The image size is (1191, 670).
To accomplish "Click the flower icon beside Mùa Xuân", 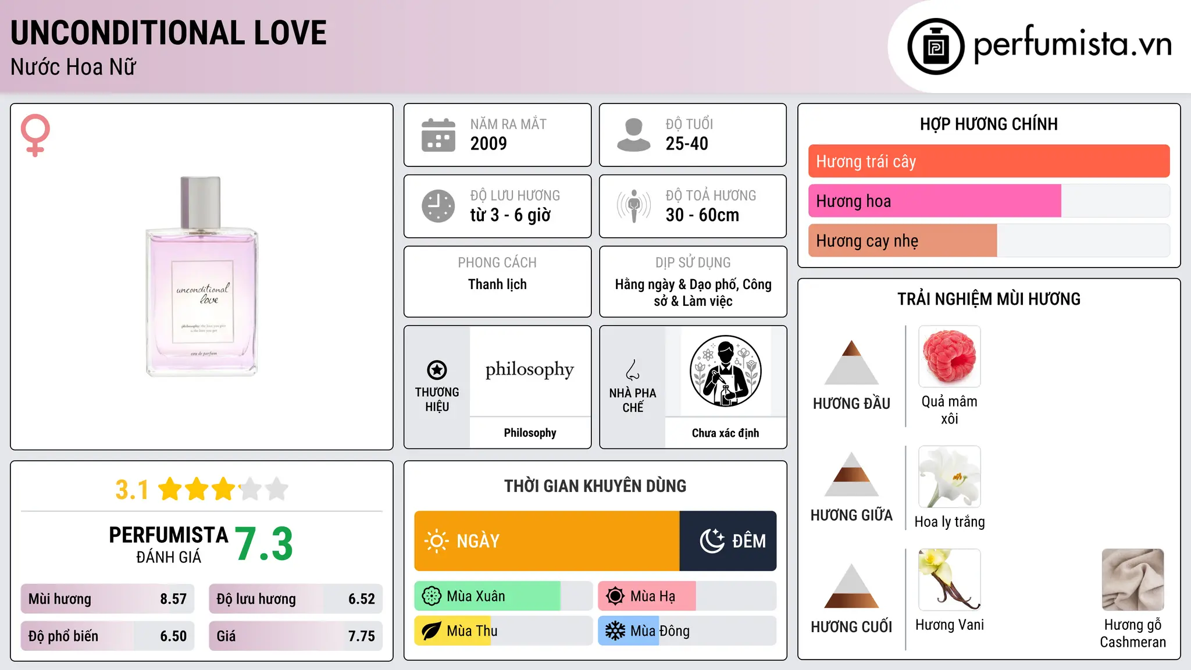I will (432, 596).
